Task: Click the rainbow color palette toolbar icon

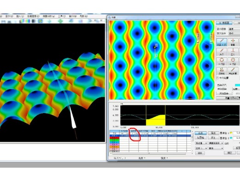Action: pos(22,21)
